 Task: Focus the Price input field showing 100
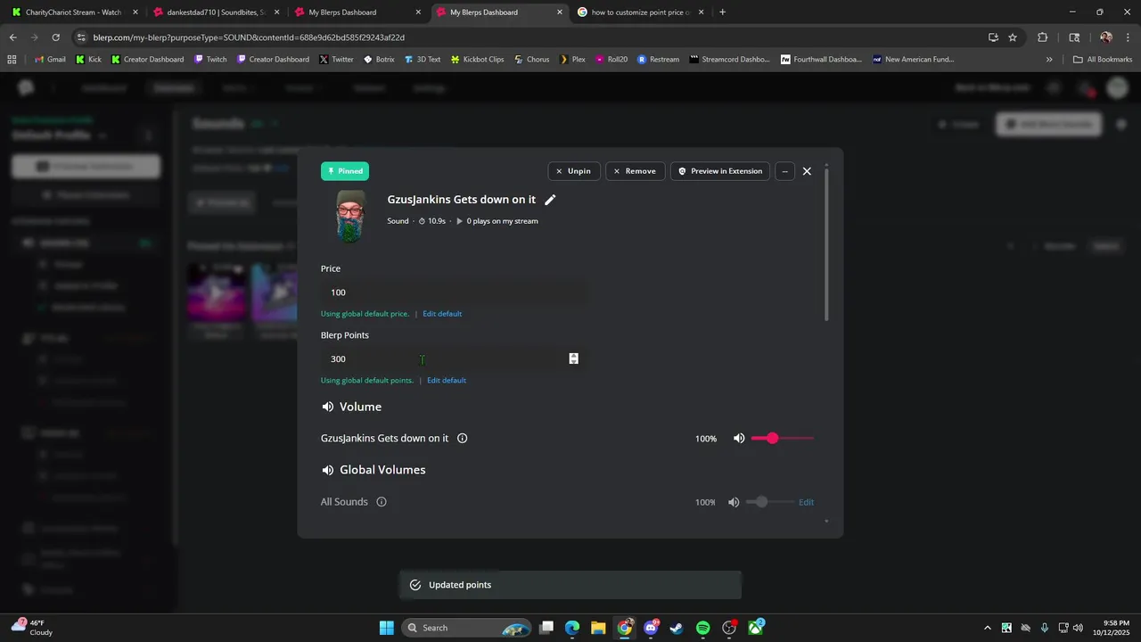point(453,292)
